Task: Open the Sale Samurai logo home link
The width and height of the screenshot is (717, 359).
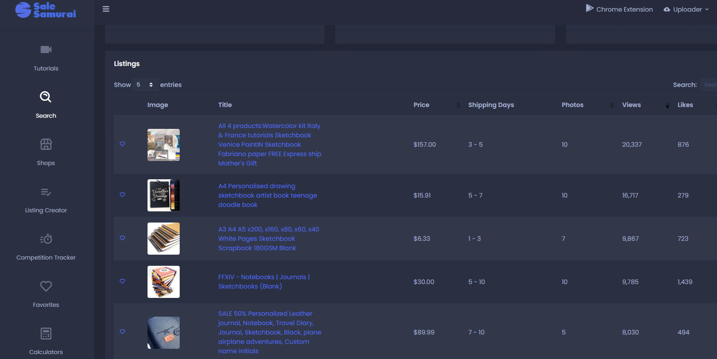Action: click(x=46, y=10)
